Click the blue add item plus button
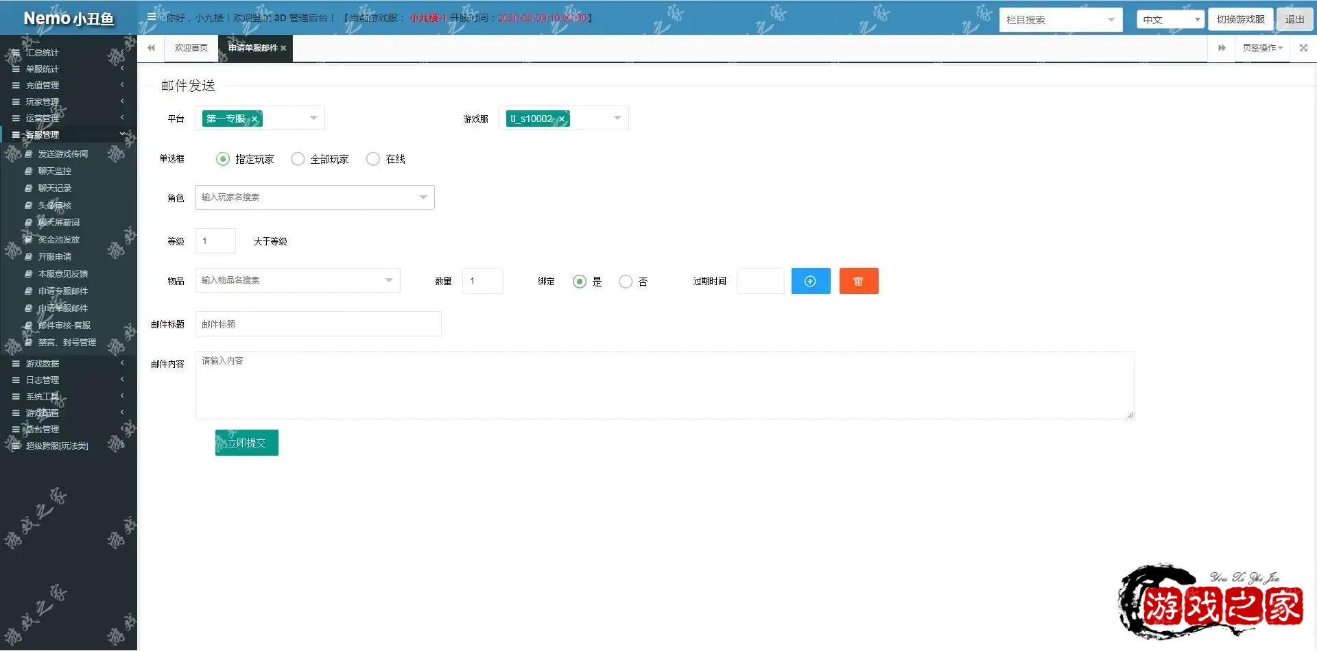The height and width of the screenshot is (651, 1317). [810, 281]
